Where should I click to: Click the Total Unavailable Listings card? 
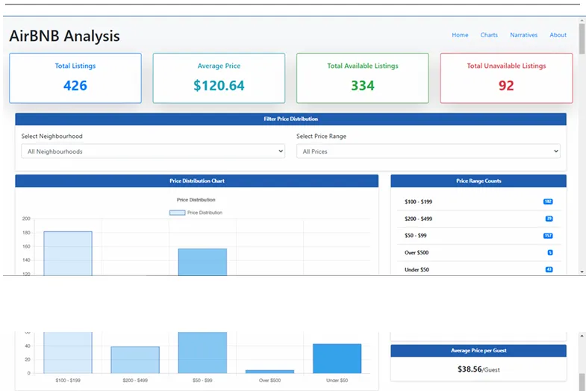click(506, 78)
